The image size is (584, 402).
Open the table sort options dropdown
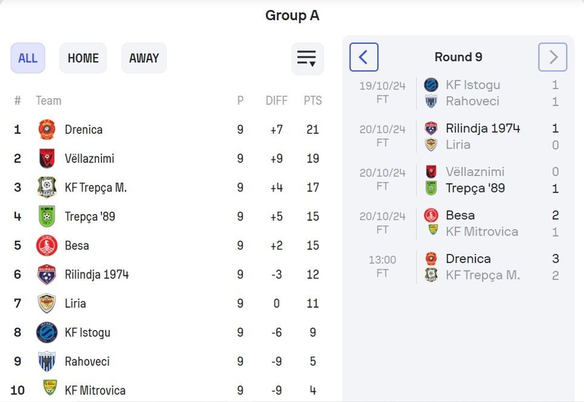click(307, 58)
